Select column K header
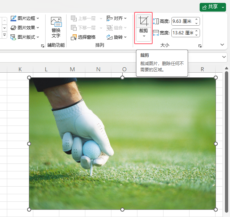The height and width of the screenshot is (217, 230). (x=20, y=69)
